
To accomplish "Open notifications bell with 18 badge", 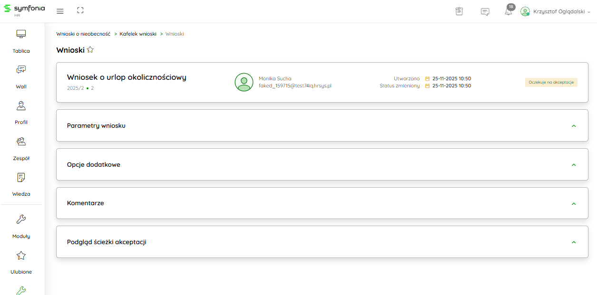I will 509,11.
